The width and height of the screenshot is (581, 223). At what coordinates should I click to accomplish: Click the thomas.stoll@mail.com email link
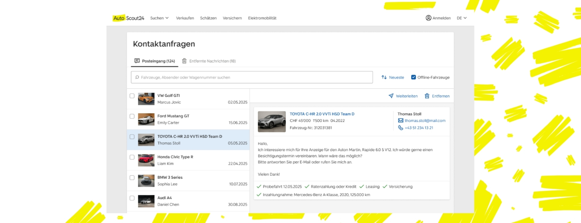425,121
